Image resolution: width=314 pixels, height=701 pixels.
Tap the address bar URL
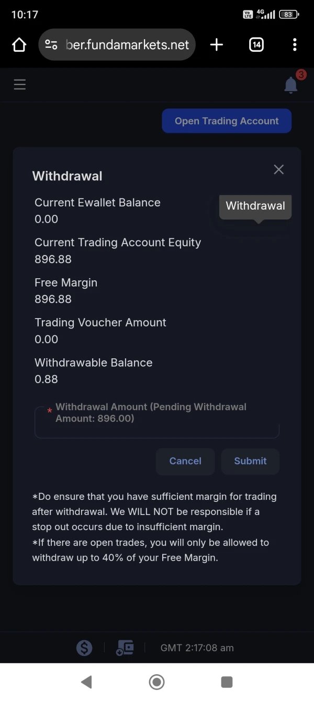[x=127, y=45]
